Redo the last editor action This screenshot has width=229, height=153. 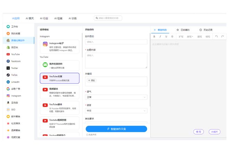pyautogui.click(x=222, y=36)
